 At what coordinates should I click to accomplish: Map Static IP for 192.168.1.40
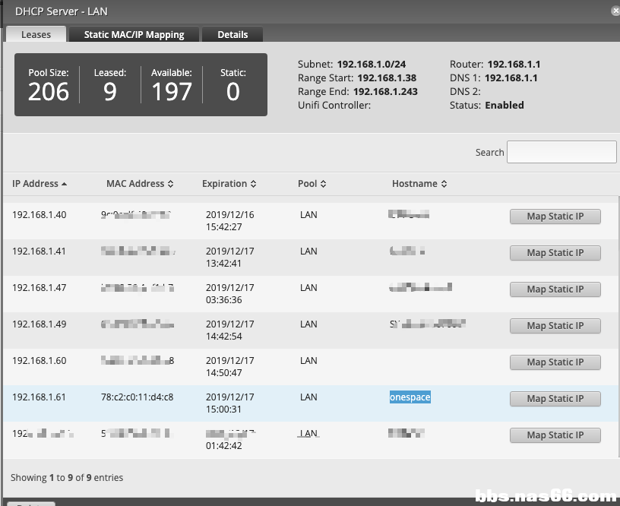point(555,217)
